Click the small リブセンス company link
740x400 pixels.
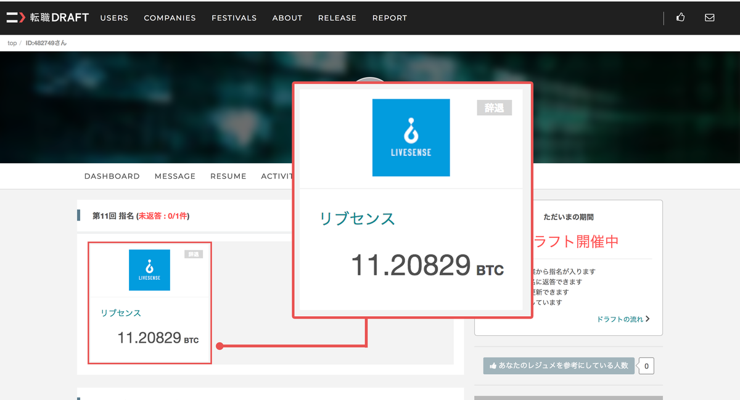point(121,313)
